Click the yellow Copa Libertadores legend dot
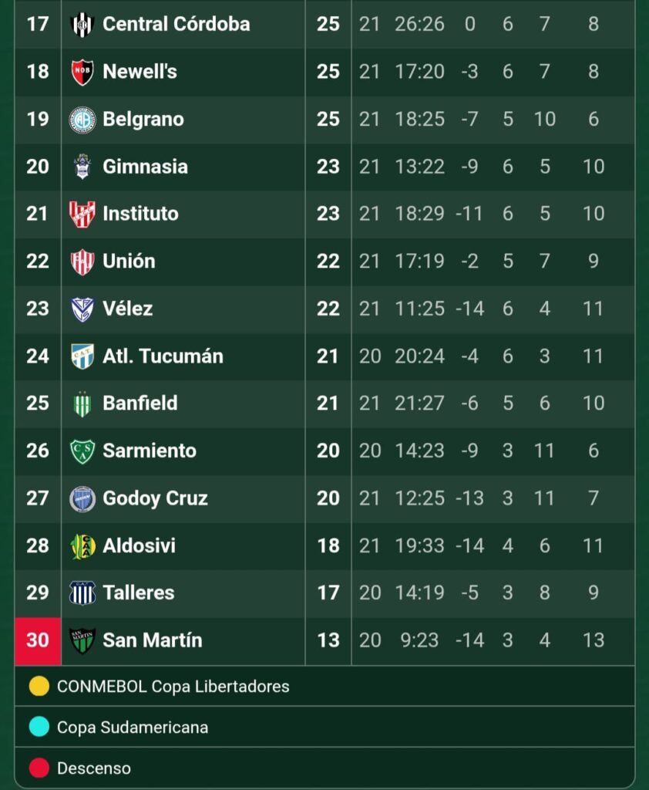649x790 pixels. pyautogui.click(x=39, y=686)
